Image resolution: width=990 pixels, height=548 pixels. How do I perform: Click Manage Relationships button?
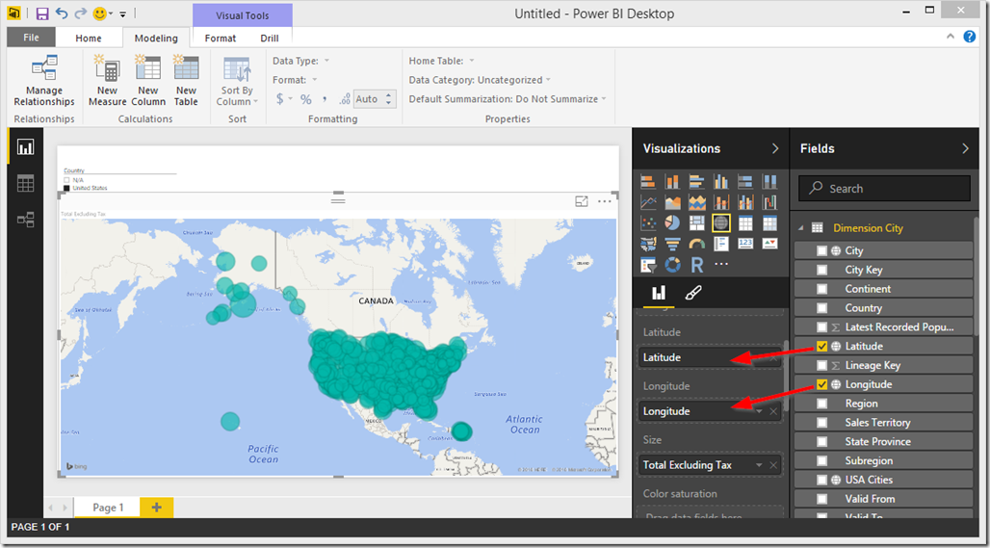click(44, 81)
